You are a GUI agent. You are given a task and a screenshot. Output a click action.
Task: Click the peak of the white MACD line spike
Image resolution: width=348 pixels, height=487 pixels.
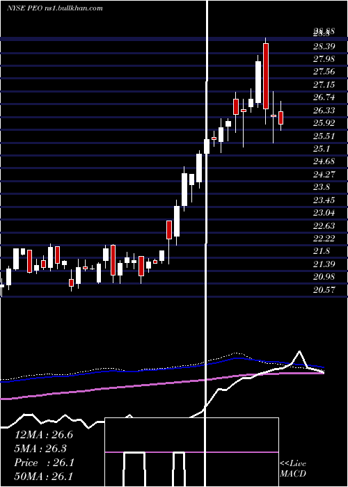click(x=299, y=351)
